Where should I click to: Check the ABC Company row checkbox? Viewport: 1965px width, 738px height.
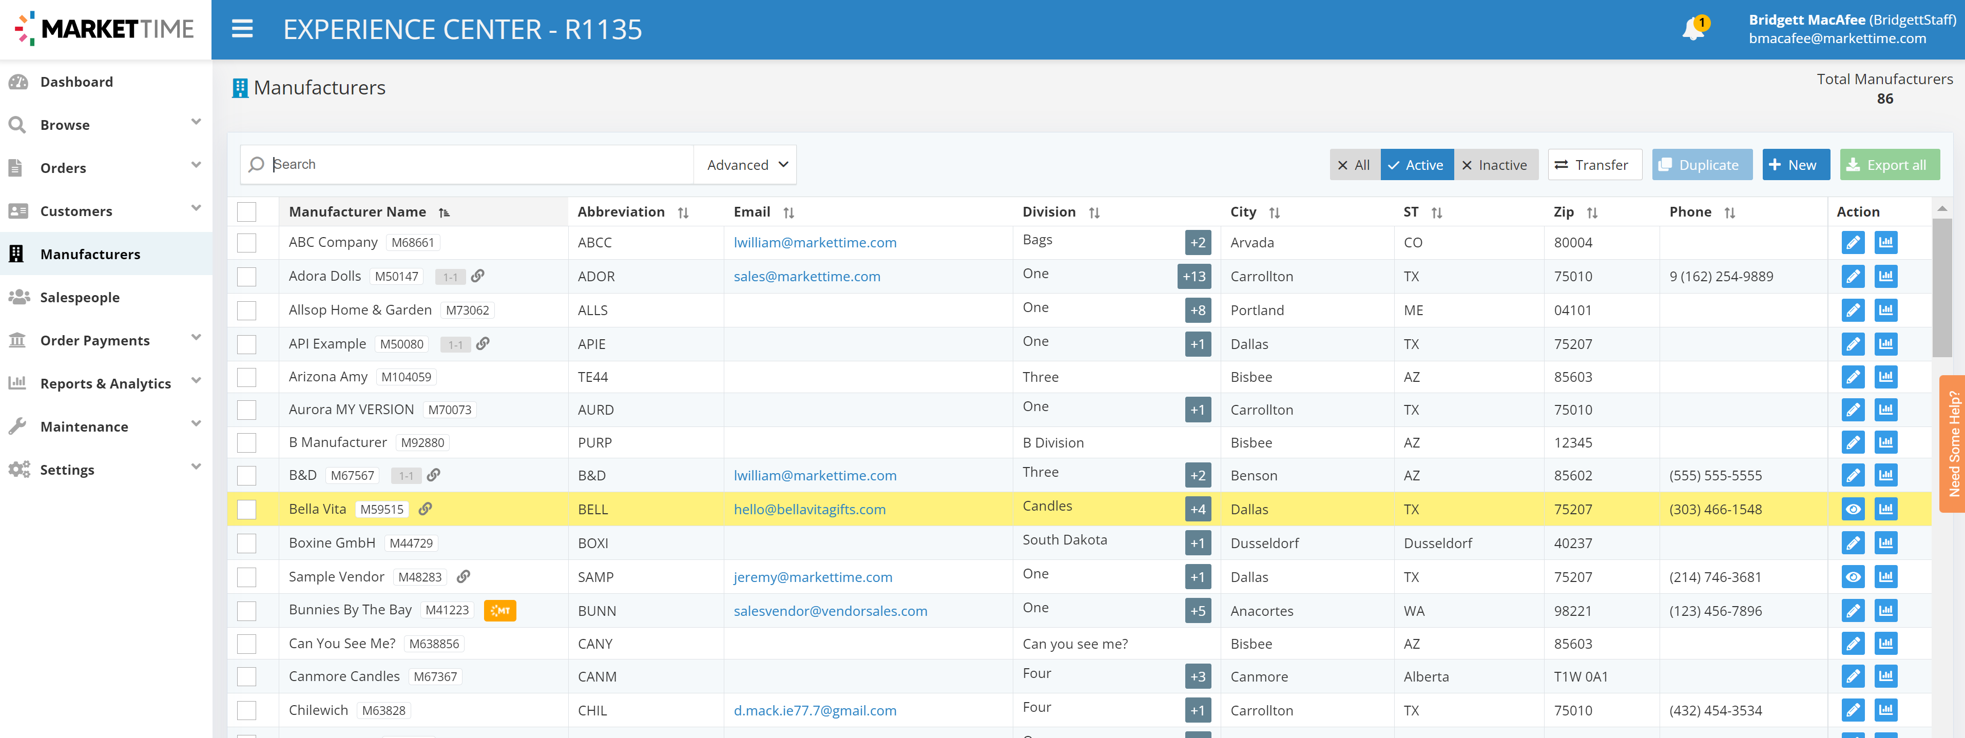click(x=246, y=242)
